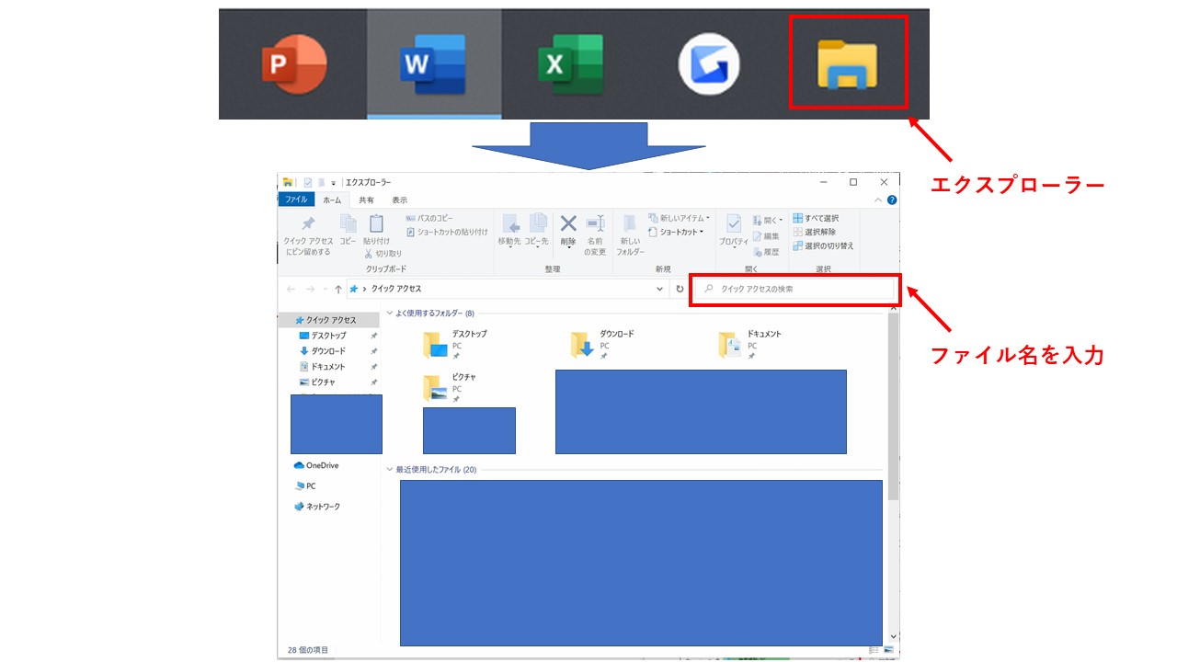Viewport: 1177px width, 662px height.
Task: Click the address bar showing クイック アクセス
Action: coord(507,289)
